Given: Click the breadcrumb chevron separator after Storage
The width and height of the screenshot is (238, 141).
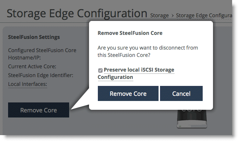Looking at the screenshot, I should 173,15.
